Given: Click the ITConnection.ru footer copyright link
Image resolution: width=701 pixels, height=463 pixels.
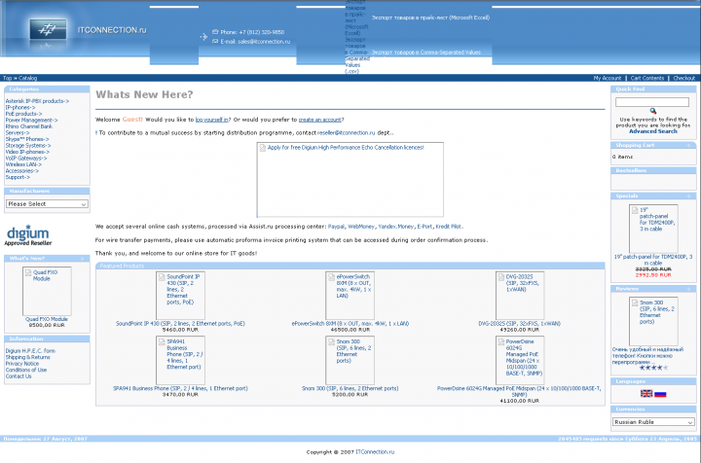Looking at the screenshot, I should click(375, 452).
